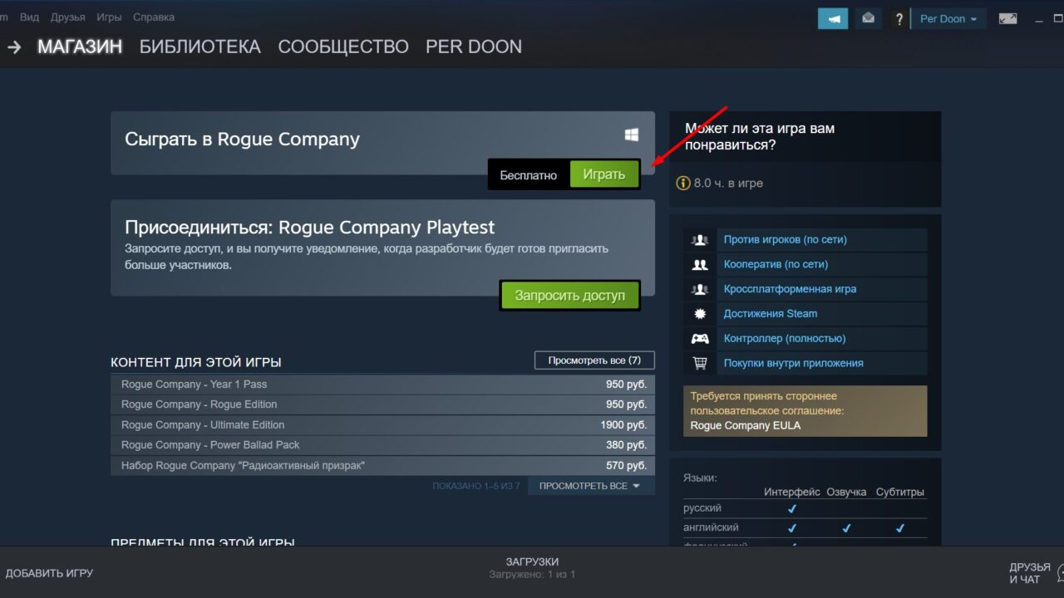Image resolution: width=1064 pixels, height=598 pixels.
Task: Click the controller icon for controller support
Action: (x=699, y=338)
